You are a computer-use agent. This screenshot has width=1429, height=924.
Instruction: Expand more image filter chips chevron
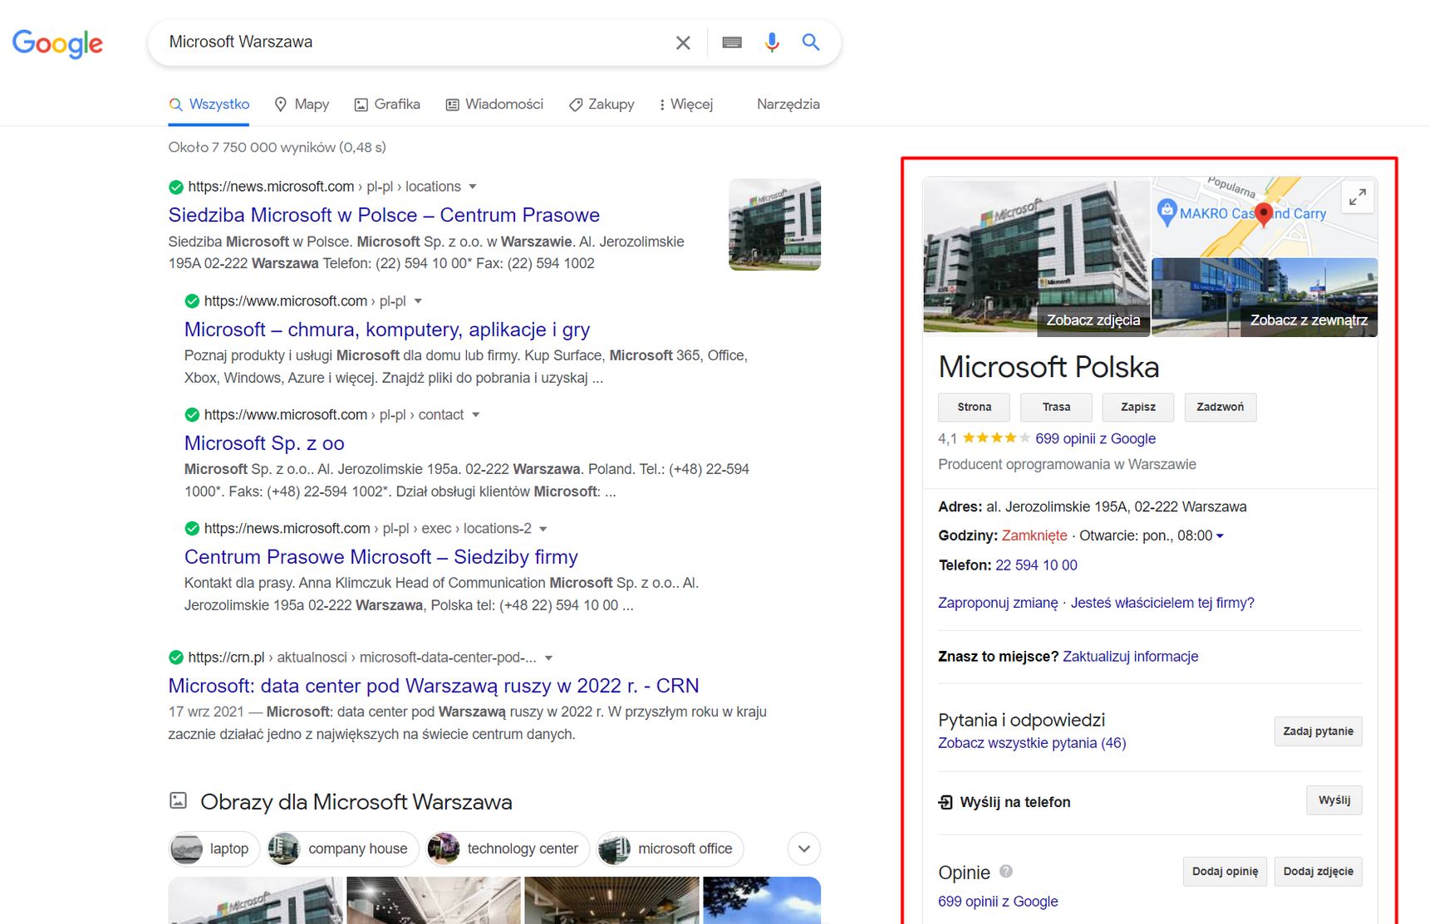point(804,848)
